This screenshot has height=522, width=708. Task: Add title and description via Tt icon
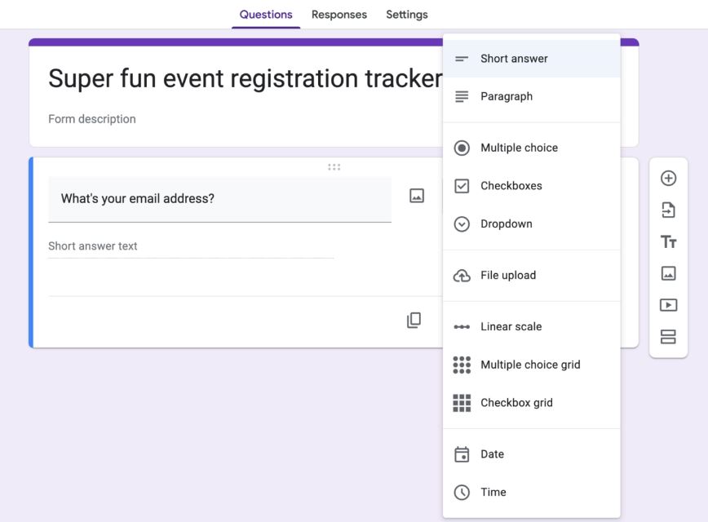click(x=668, y=242)
